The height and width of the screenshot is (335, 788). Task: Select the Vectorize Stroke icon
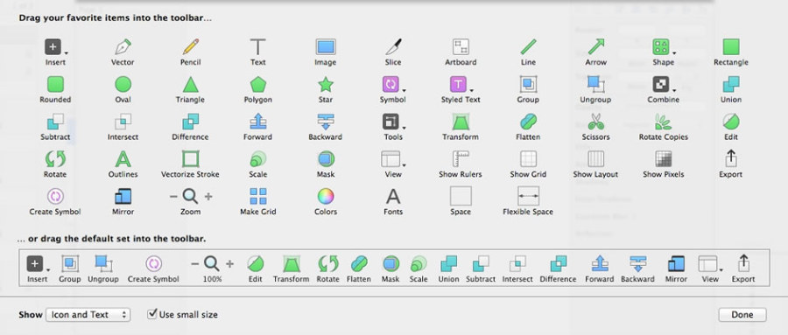click(x=191, y=159)
